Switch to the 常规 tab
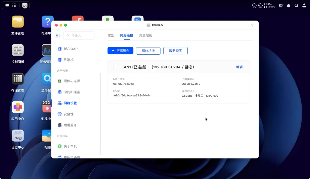Image resolution: width=310 pixels, height=179 pixels. [x=111, y=35]
